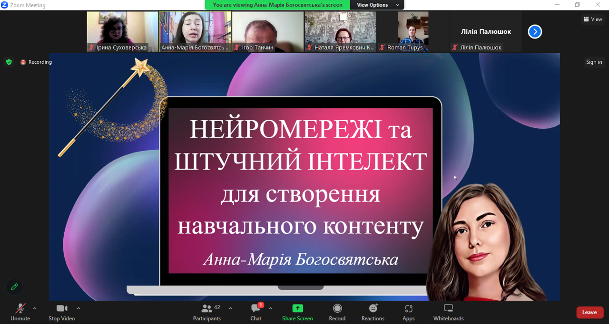Start recording with the Record button
Viewport: 609px width, 324px height.
click(337, 312)
